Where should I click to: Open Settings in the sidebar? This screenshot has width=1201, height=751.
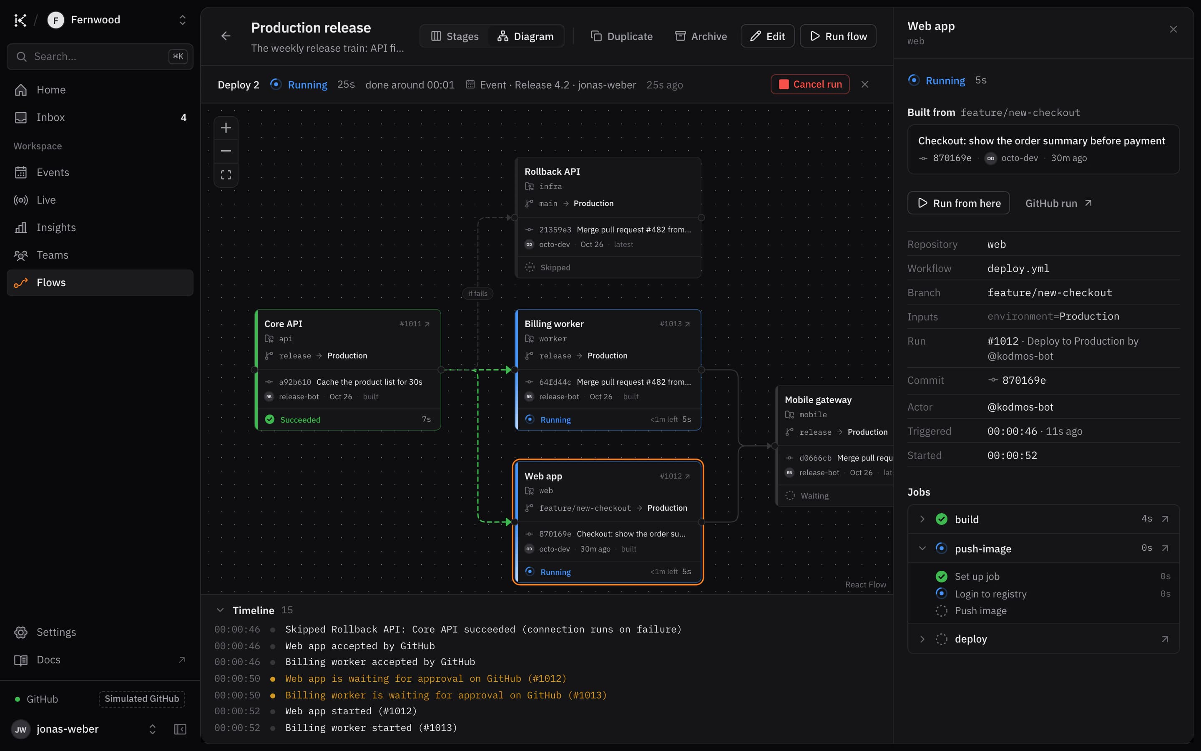coord(100,632)
